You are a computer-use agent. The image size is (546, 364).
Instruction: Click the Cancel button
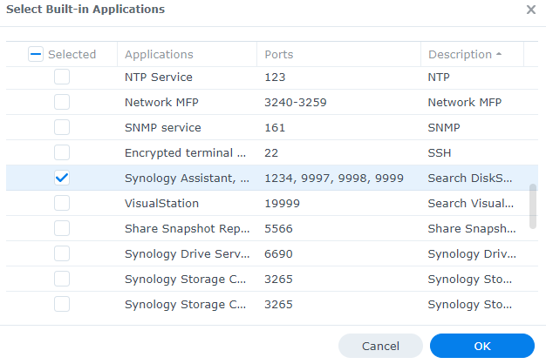(x=380, y=346)
